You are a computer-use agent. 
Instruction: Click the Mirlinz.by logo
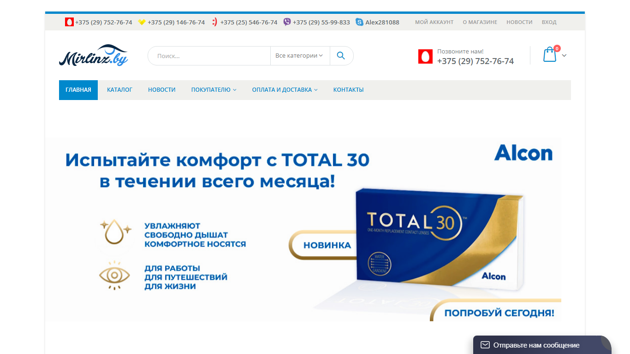(94, 55)
